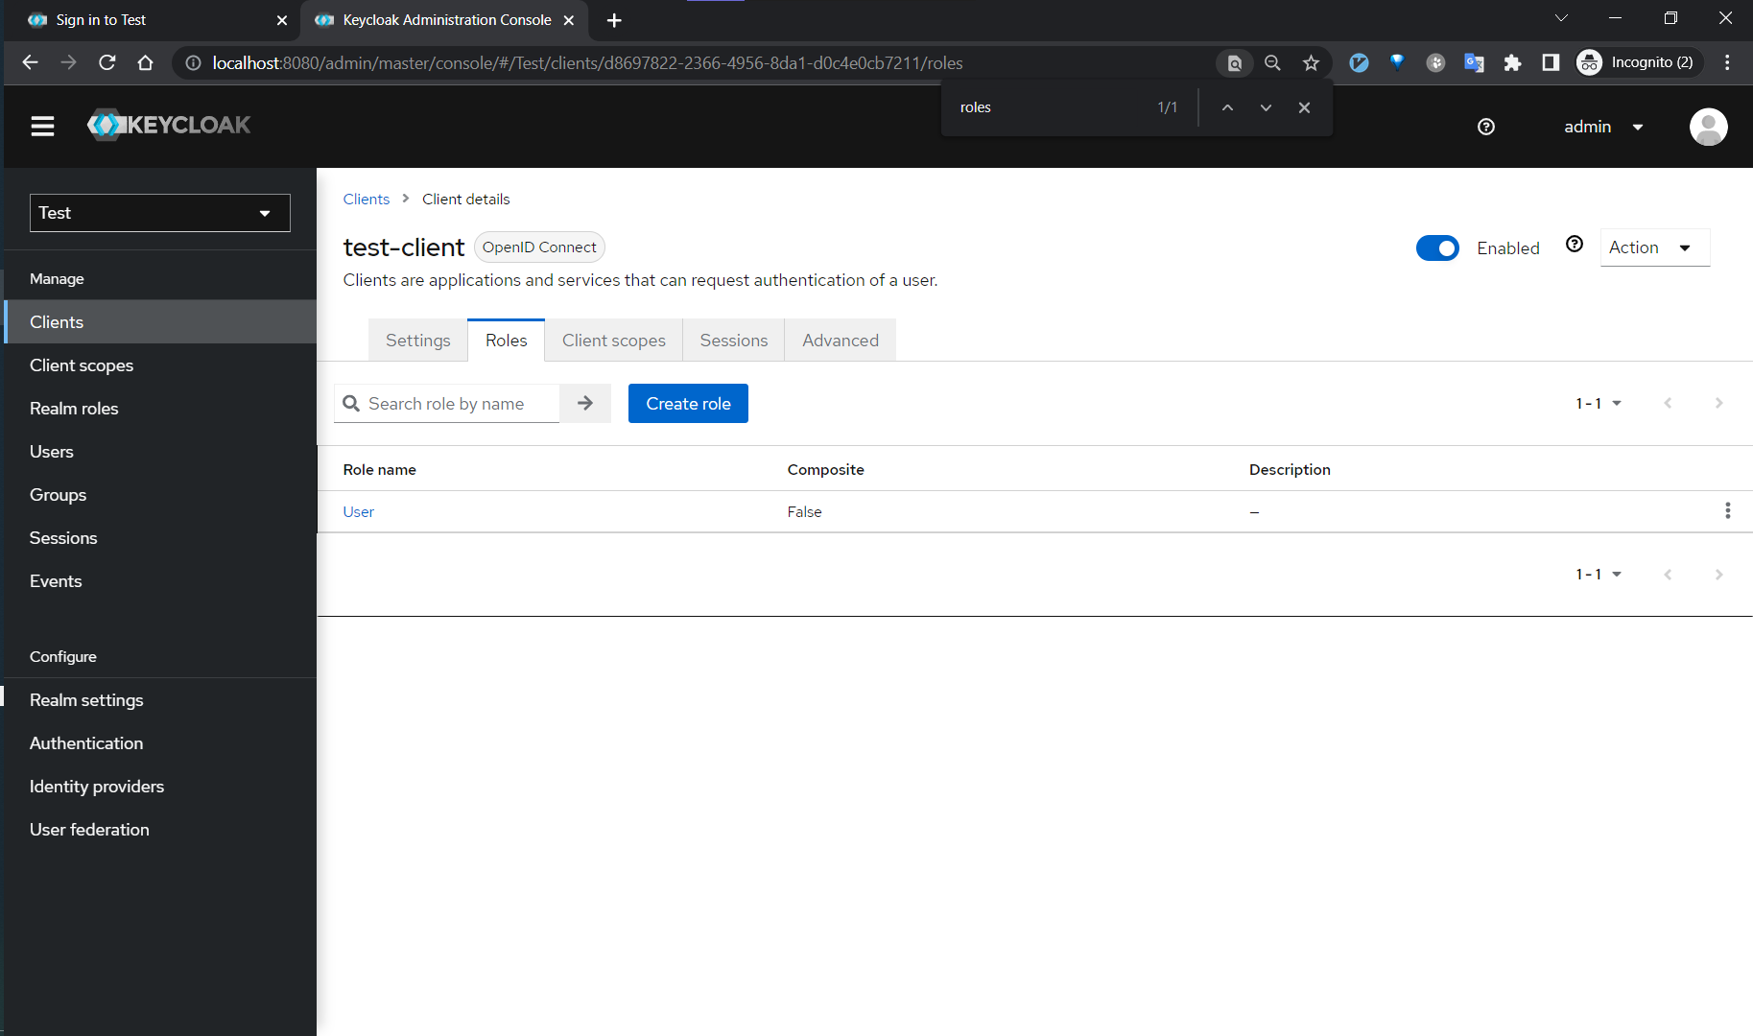This screenshot has height=1036, width=1753.
Task: Open the browser side panel icon
Action: (1551, 62)
